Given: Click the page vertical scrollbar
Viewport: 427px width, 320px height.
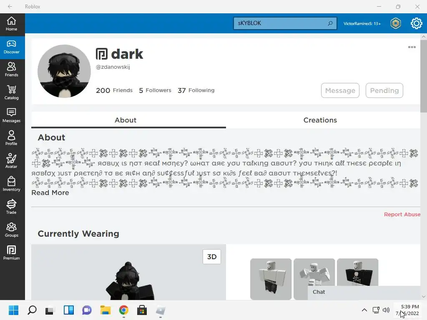Looking at the screenshot, I should pos(424,76).
